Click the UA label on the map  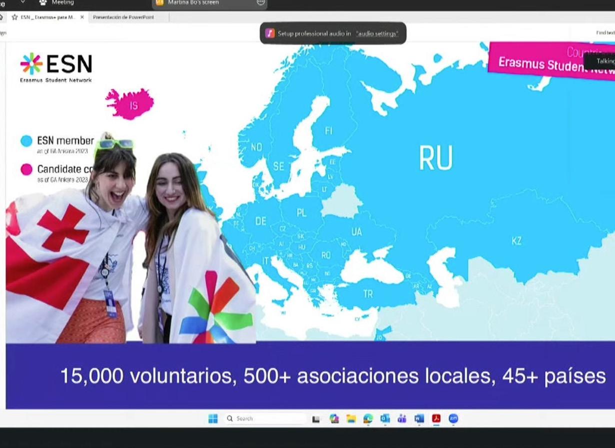coord(356,232)
